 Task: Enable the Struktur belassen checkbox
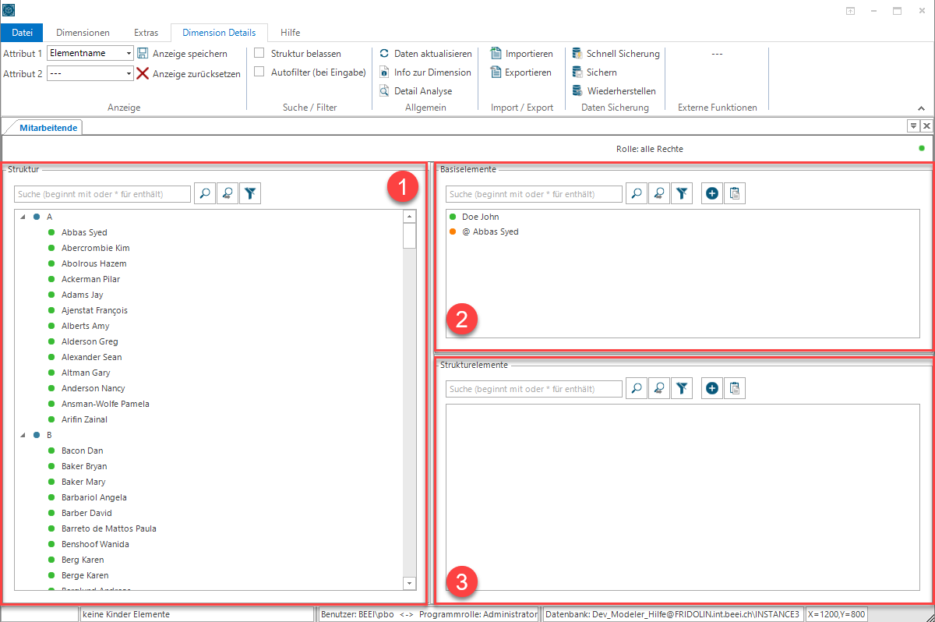(259, 53)
